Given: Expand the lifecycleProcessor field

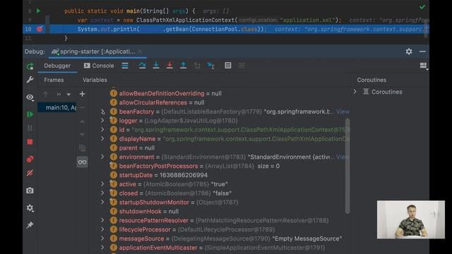Looking at the screenshot, I should coord(102,229).
